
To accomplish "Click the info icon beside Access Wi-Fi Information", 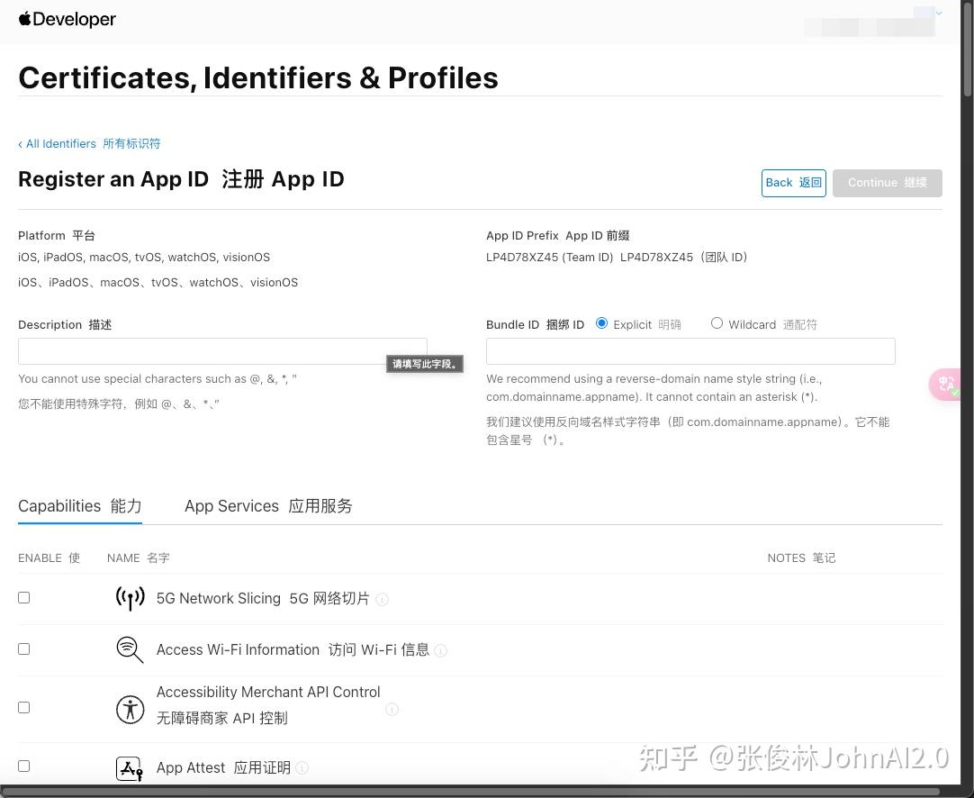I will 440,650.
